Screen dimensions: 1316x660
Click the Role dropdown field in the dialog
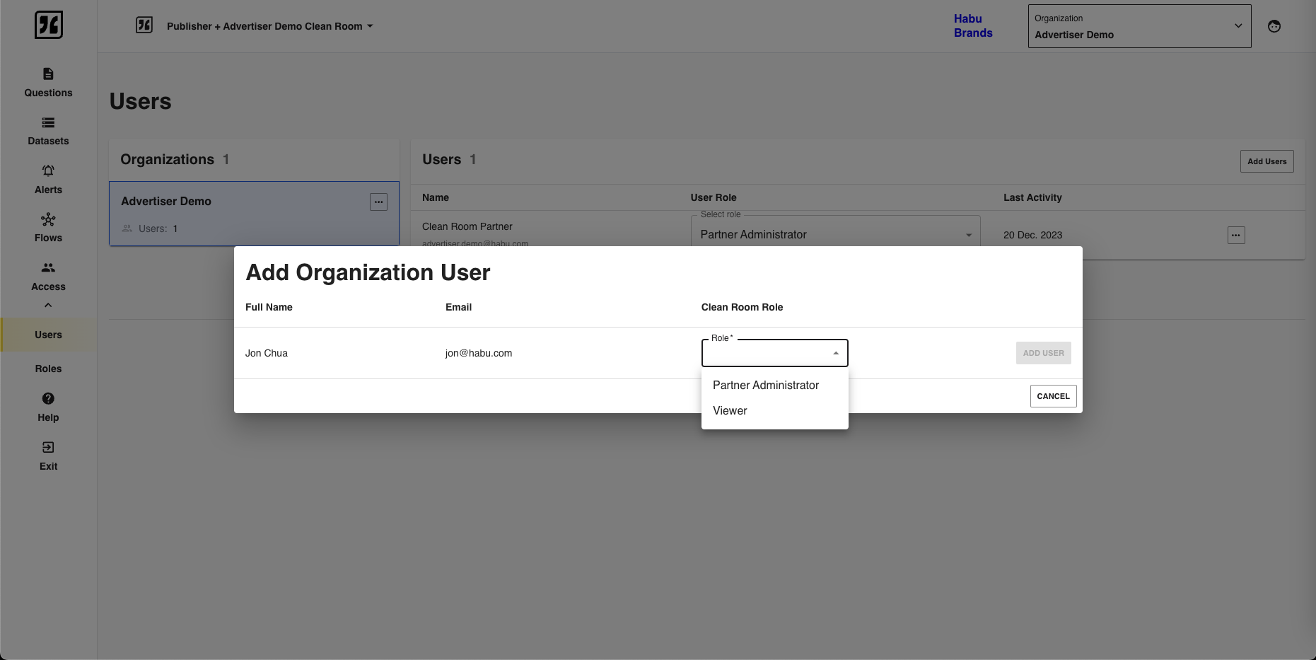click(774, 353)
